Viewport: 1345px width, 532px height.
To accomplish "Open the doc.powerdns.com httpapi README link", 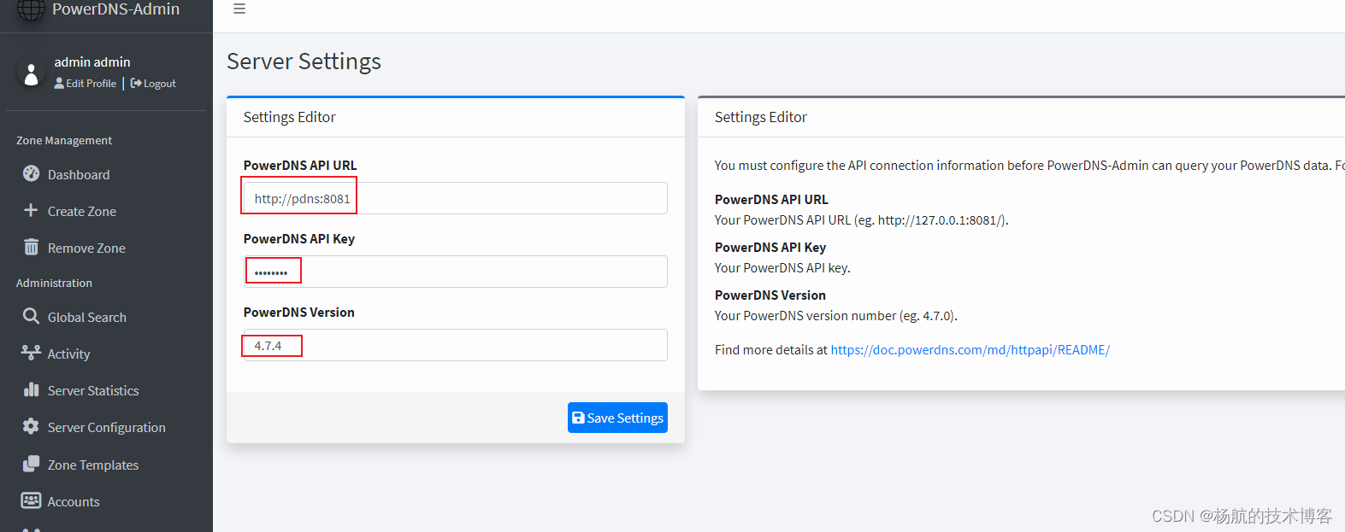I will pos(970,349).
